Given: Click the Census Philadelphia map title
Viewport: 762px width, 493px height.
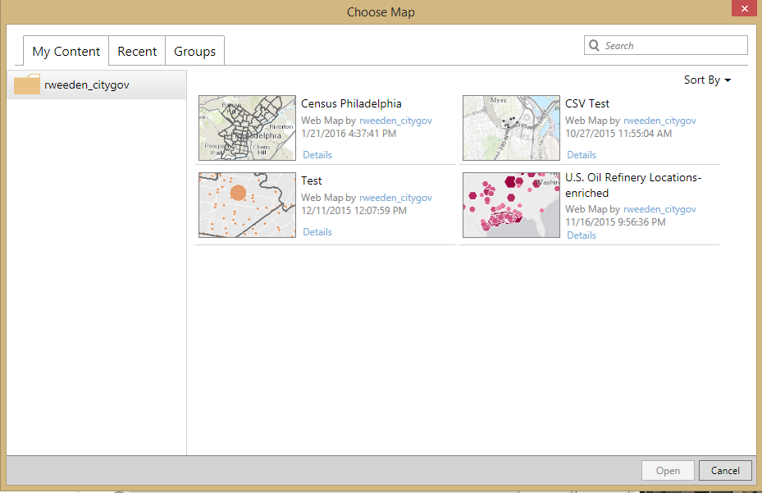Looking at the screenshot, I should point(351,104).
